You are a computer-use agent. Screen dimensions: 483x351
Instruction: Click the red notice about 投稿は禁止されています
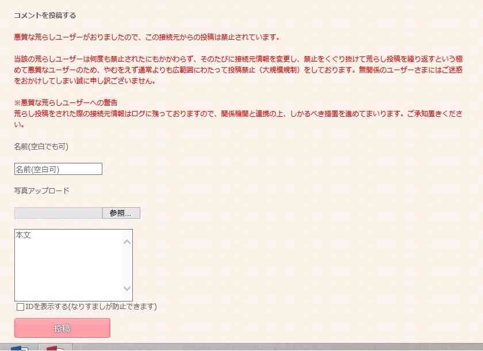click(x=147, y=37)
